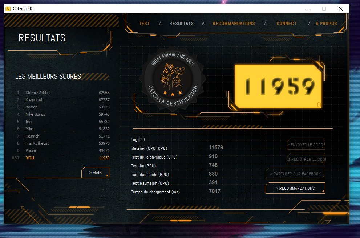Click the loading time value 7017

214,191
